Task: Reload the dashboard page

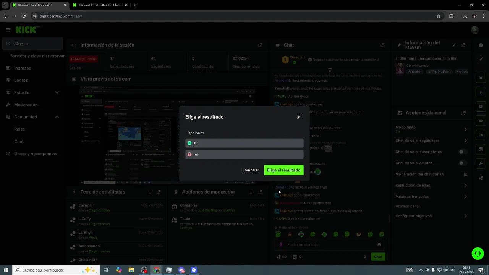Action: point(24,16)
